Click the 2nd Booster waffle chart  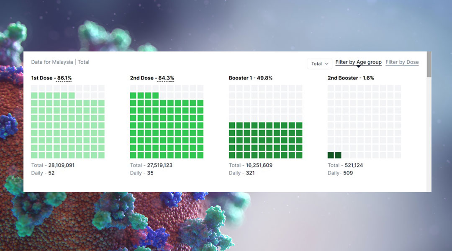(364, 122)
